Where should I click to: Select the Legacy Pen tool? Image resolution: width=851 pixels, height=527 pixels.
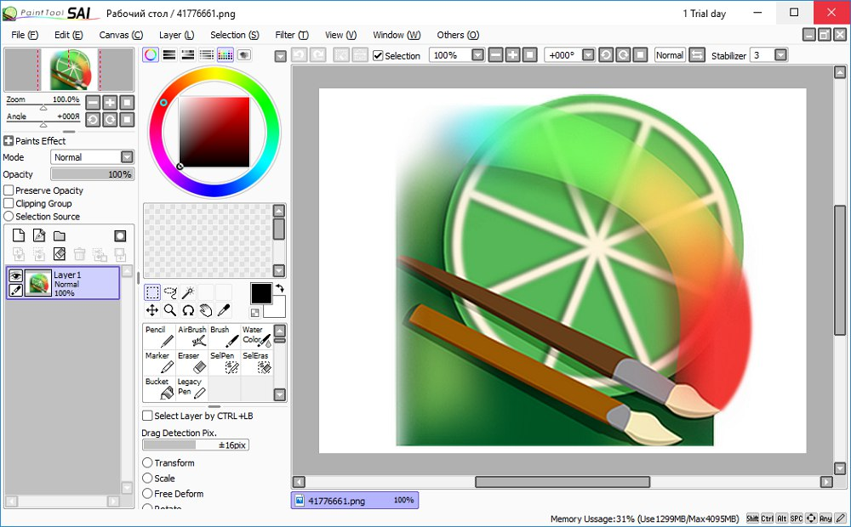tap(191, 388)
